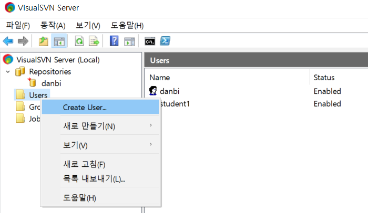Select user danbi in the Users list
This screenshot has width=368, height=213.
[169, 91]
